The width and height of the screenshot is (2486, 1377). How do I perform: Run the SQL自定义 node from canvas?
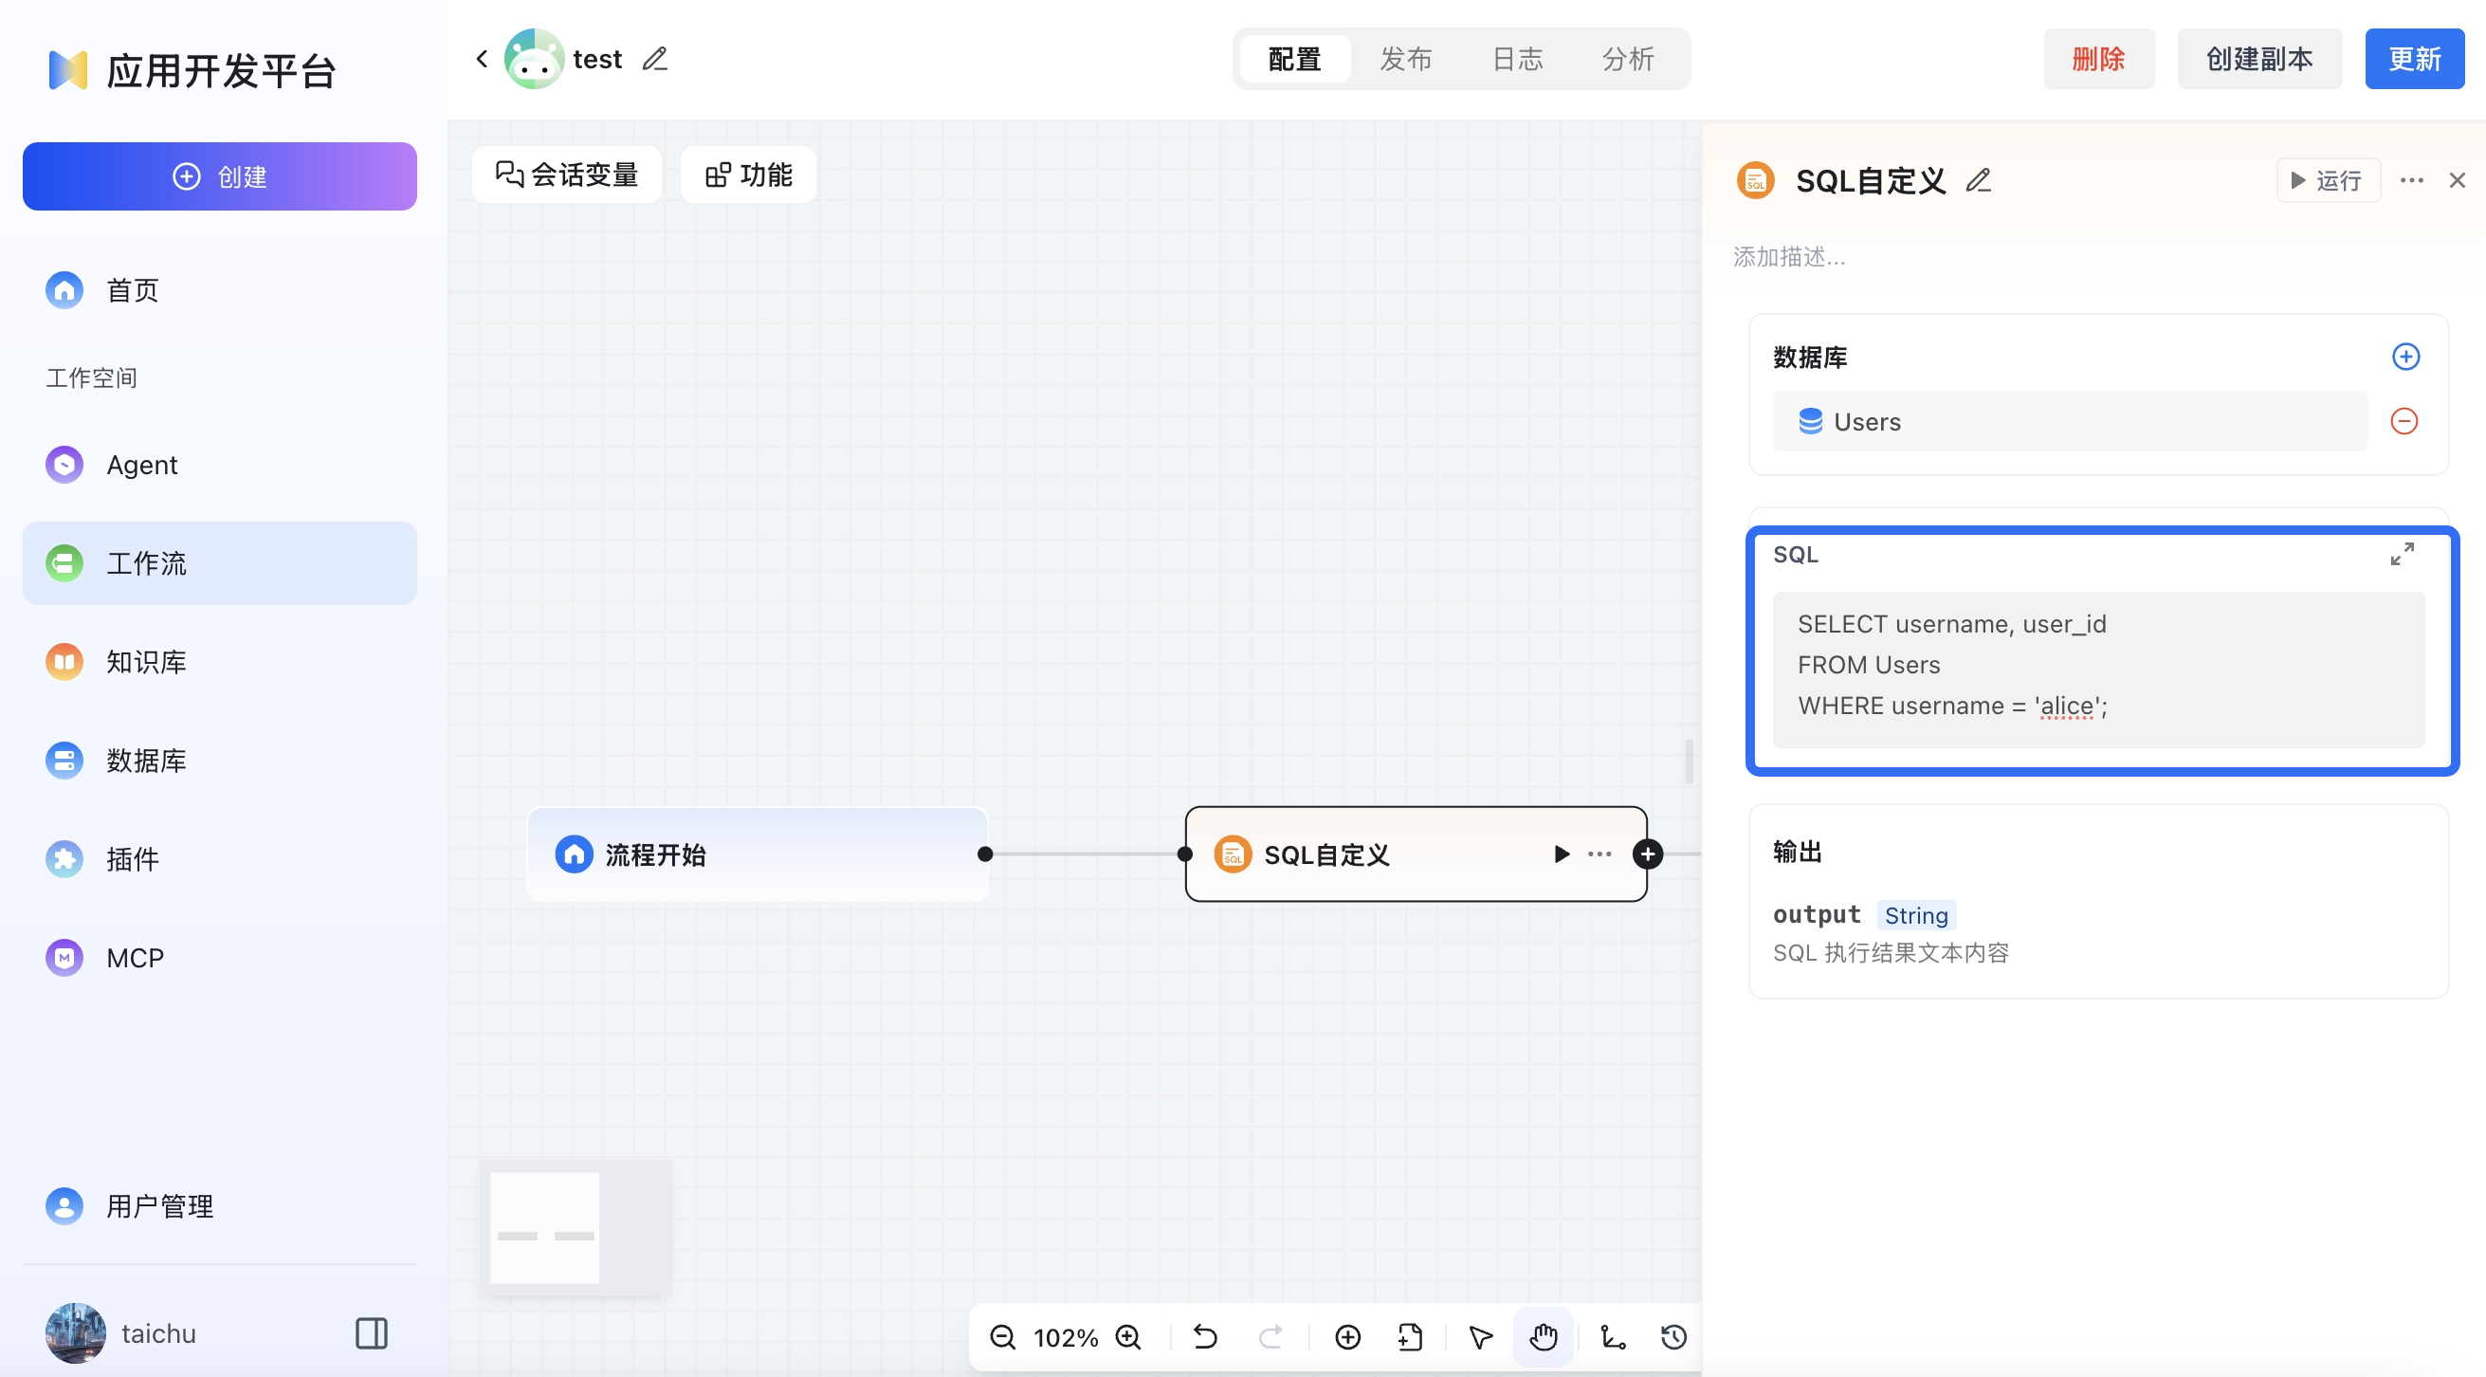pyautogui.click(x=1562, y=854)
